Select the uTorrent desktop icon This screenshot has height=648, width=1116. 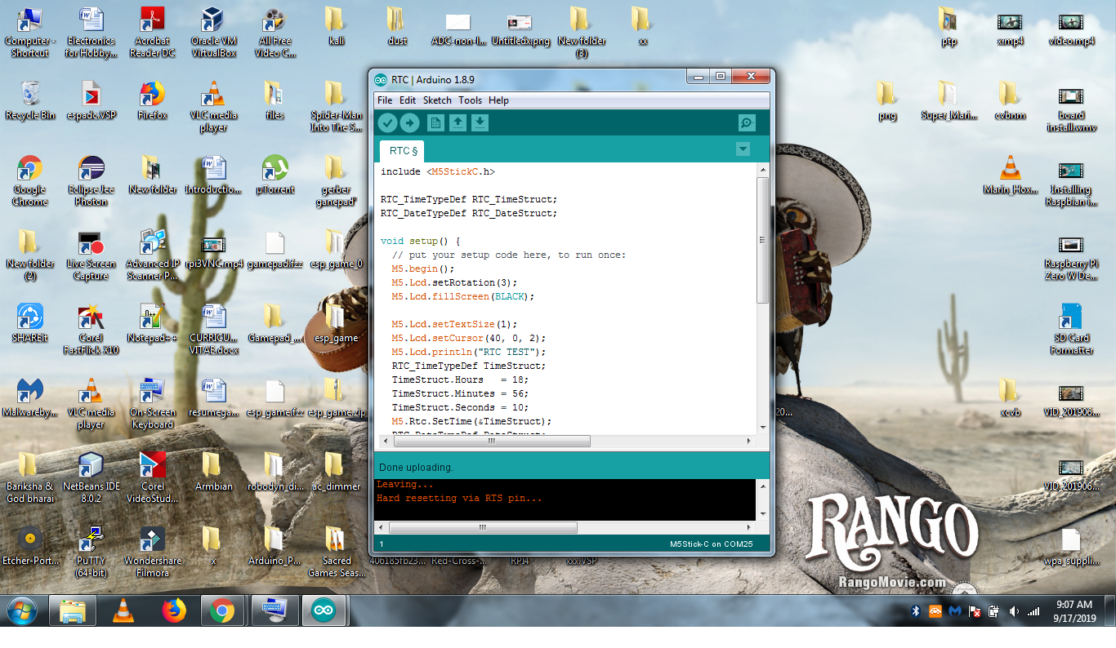click(275, 175)
